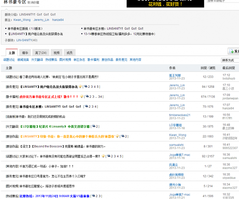
Task: Open blue thread 比赛热线 火箭VS森林狼
Action: coord(55,196)
